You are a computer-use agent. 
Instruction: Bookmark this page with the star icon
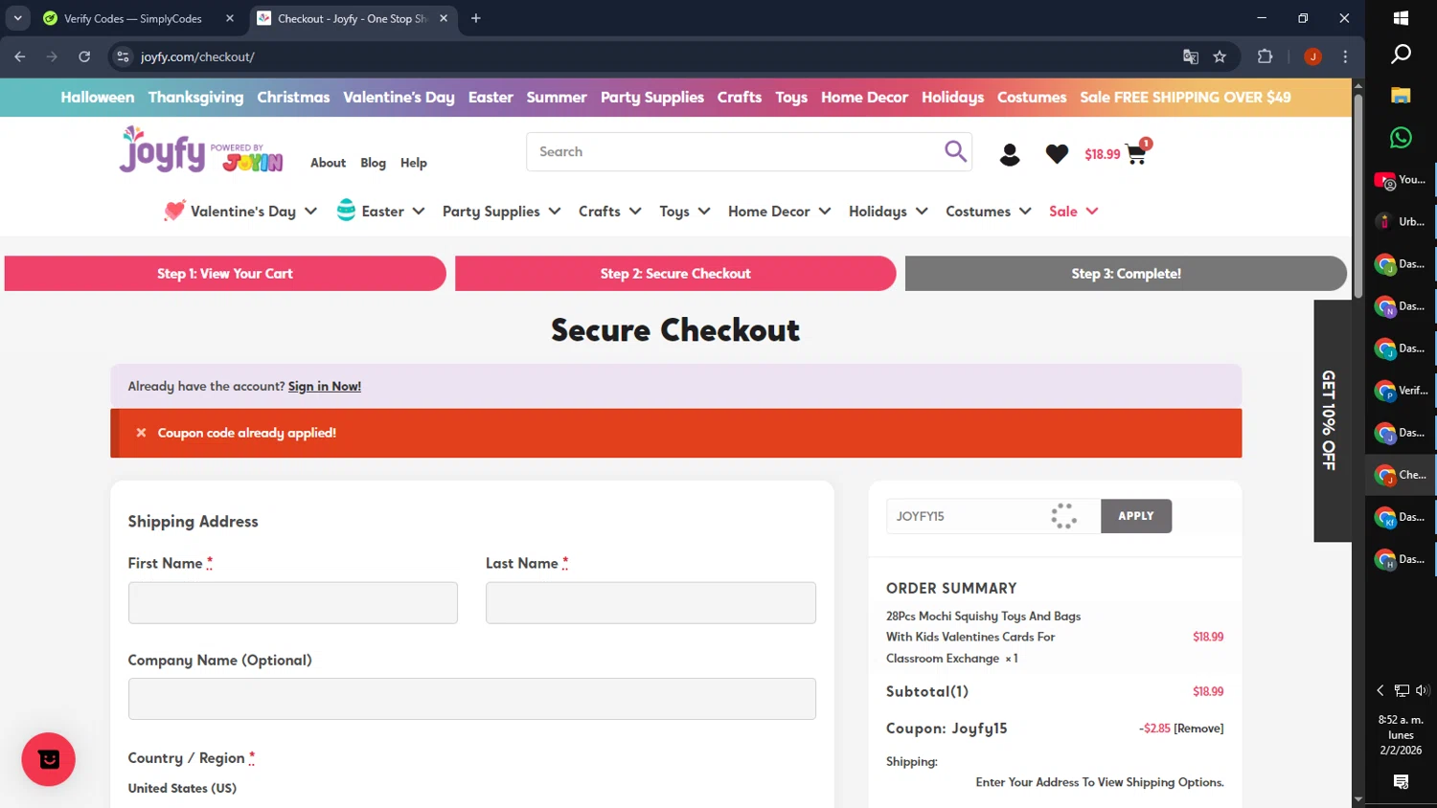[x=1220, y=56]
